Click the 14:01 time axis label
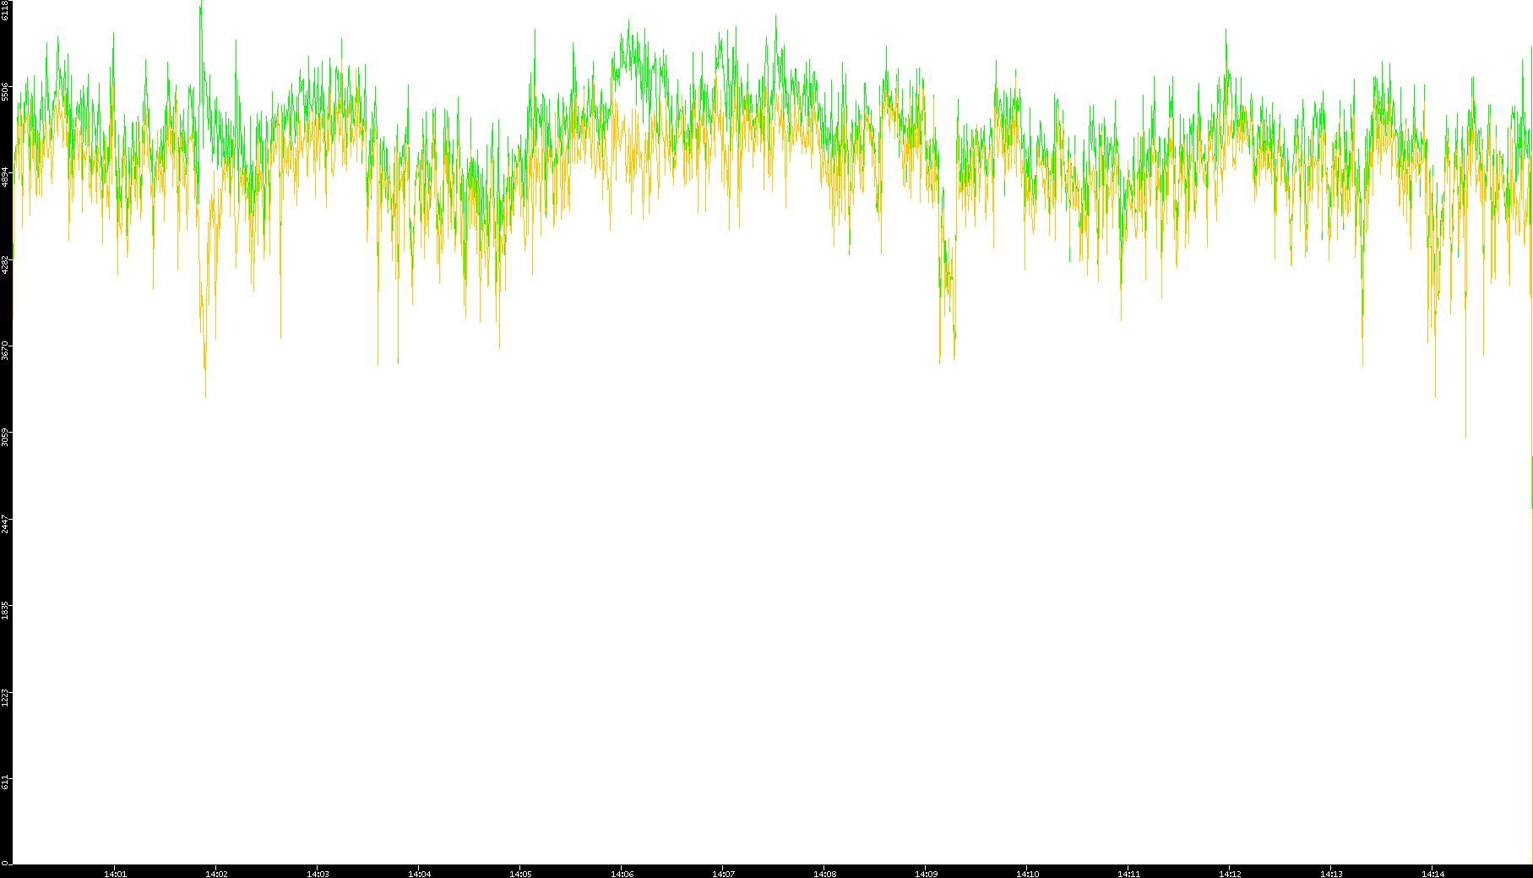The image size is (1533, 878). [115, 874]
